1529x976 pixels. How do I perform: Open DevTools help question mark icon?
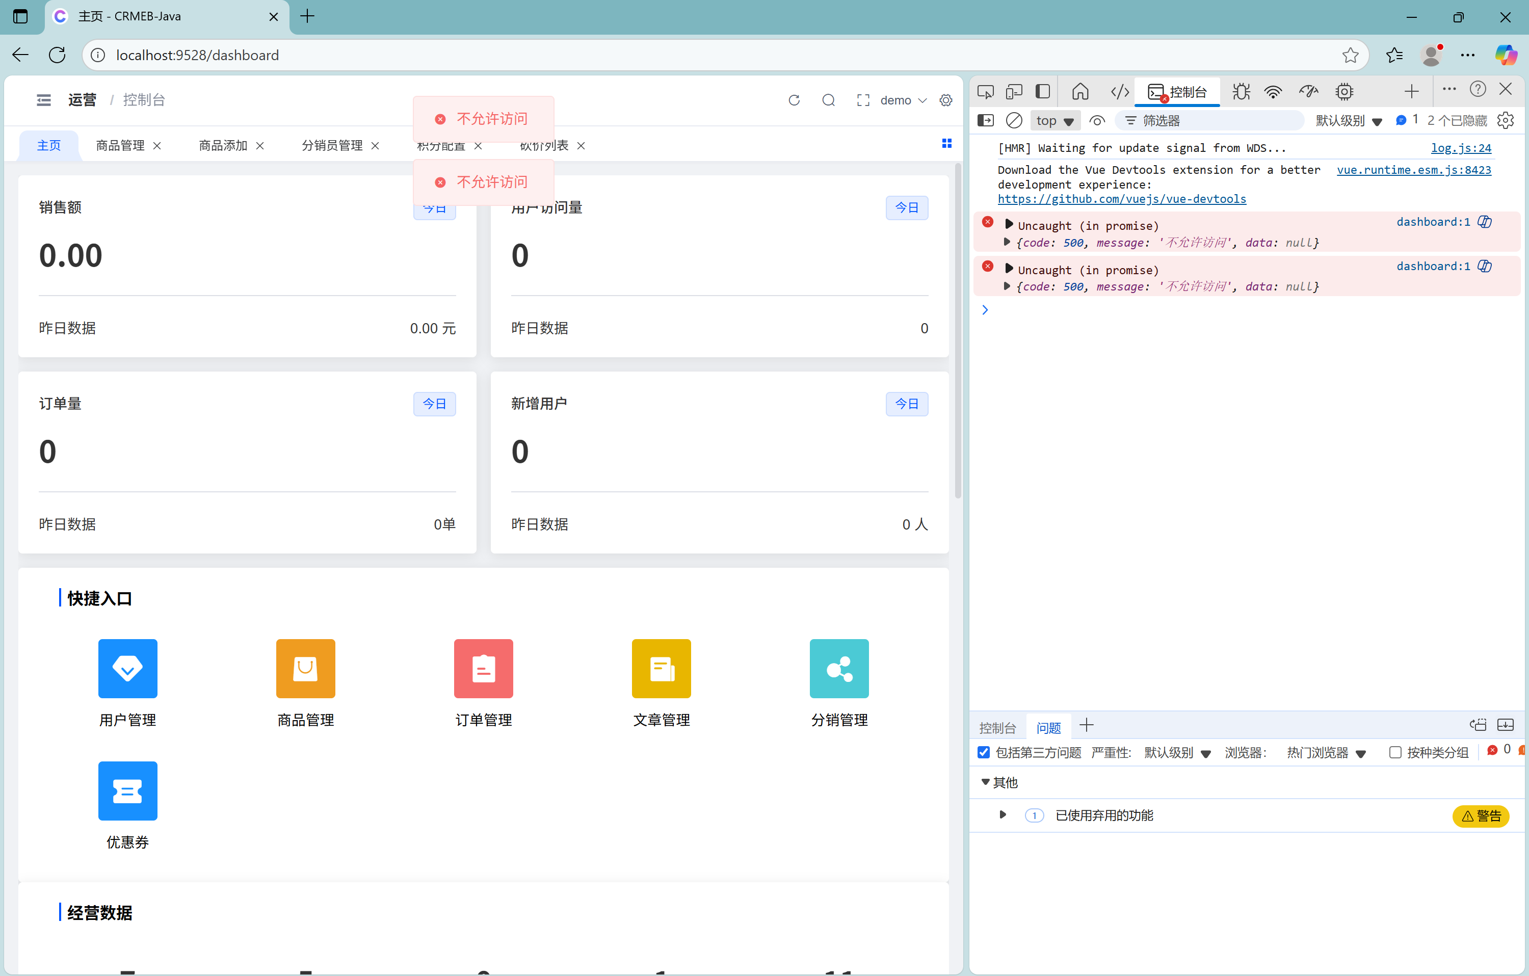1478,89
